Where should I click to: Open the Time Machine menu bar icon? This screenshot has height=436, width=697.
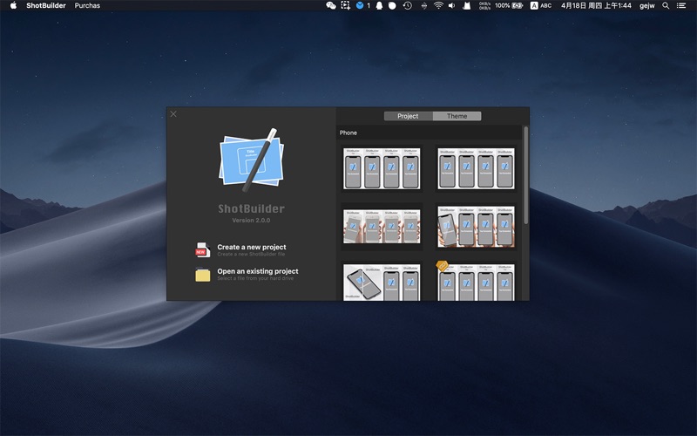(x=407, y=5)
